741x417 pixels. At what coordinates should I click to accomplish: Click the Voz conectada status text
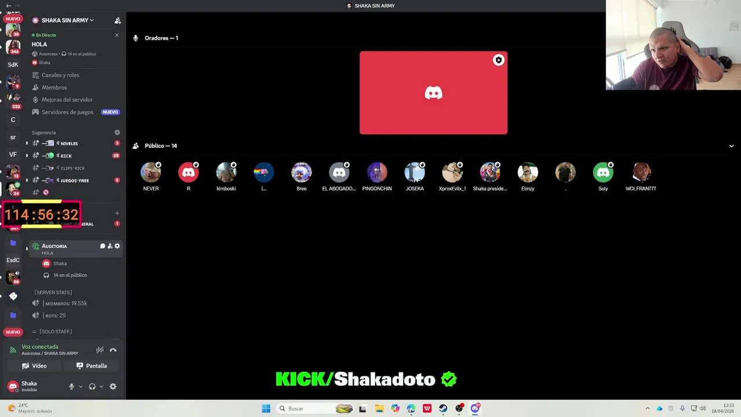click(x=40, y=347)
